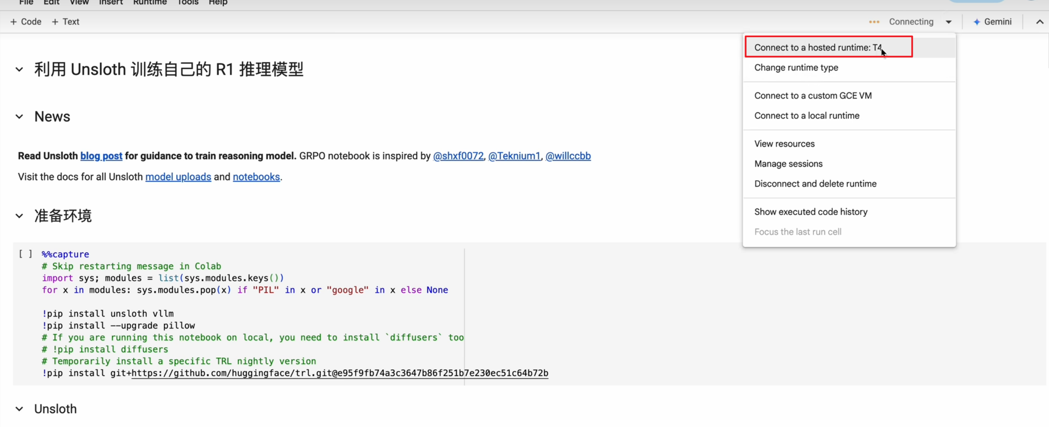The height and width of the screenshot is (427, 1049).
Task: Open the Connecting runtime dropdown arrow
Action: point(949,22)
